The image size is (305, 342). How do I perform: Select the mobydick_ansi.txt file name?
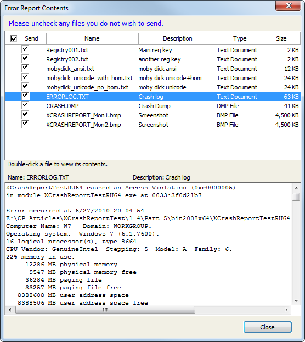tap(70, 69)
